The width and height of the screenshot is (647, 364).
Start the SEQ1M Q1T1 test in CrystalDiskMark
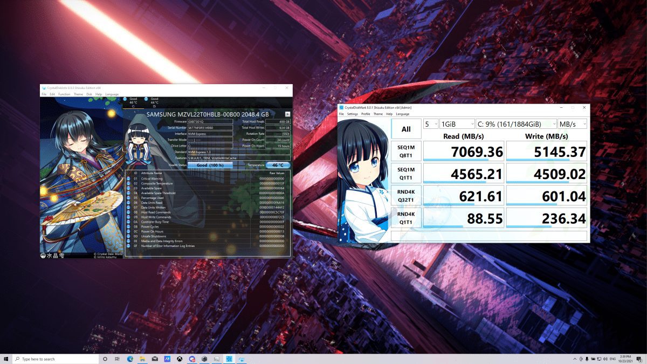point(406,174)
